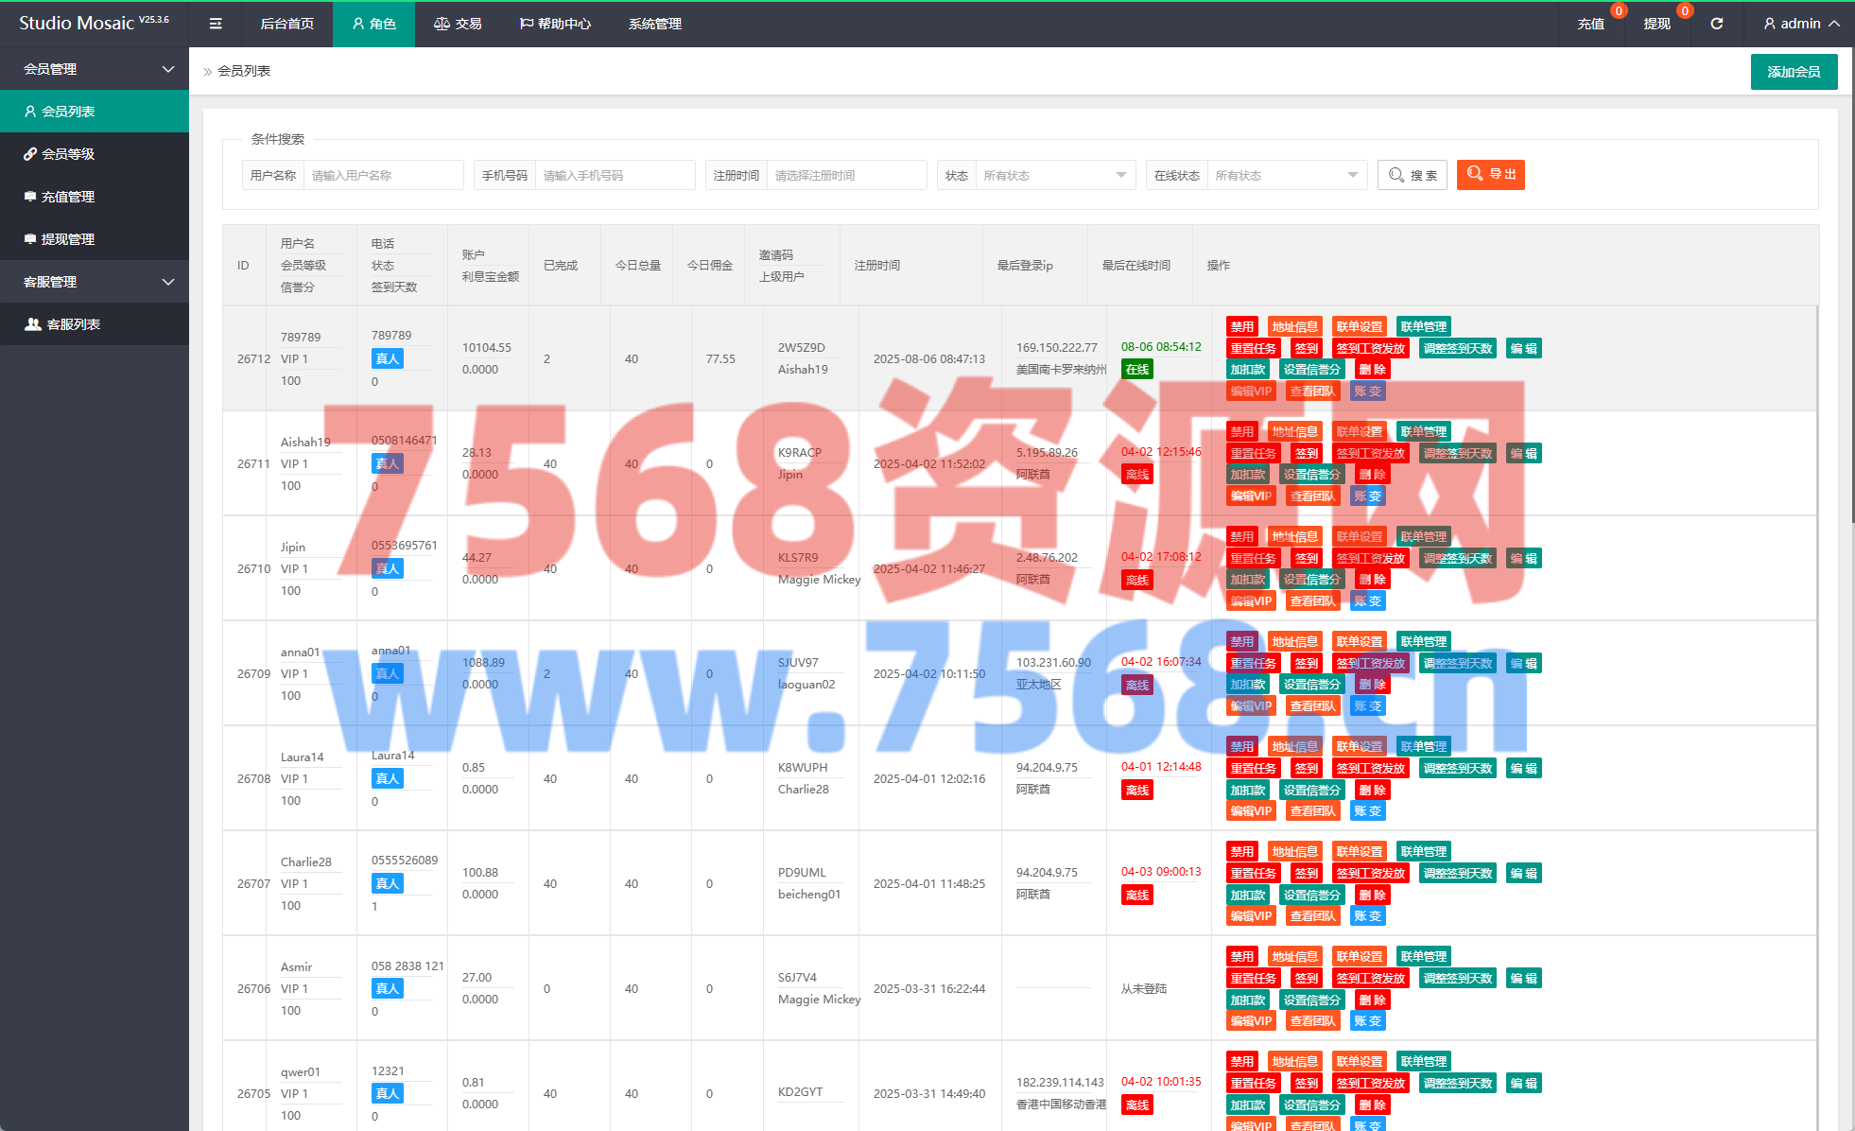The width and height of the screenshot is (1855, 1131).
Task: Open the admin user menu
Action: [x=1801, y=24]
